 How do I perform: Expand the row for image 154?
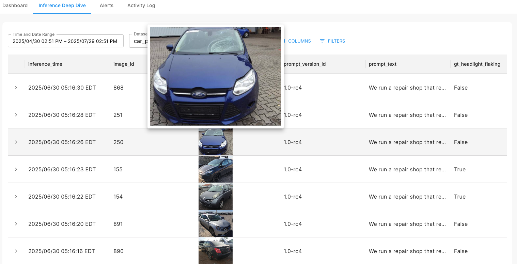[16, 197]
